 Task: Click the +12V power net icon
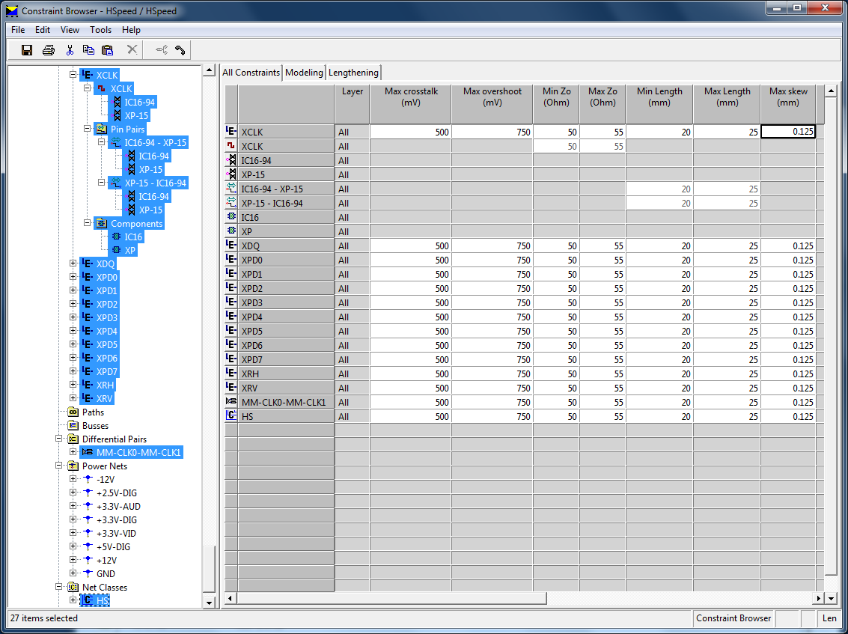(88, 561)
